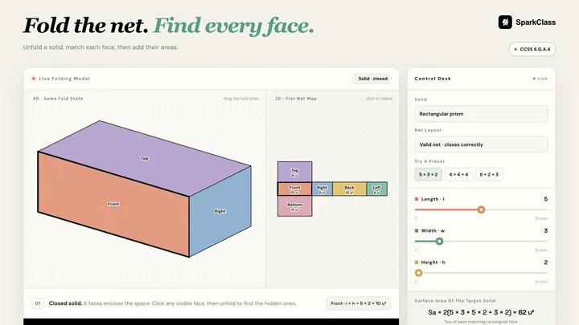This screenshot has width=579, height=325.
Task: Open the Solid dropdown showing Rectangular prism
Action: [481, 114]
